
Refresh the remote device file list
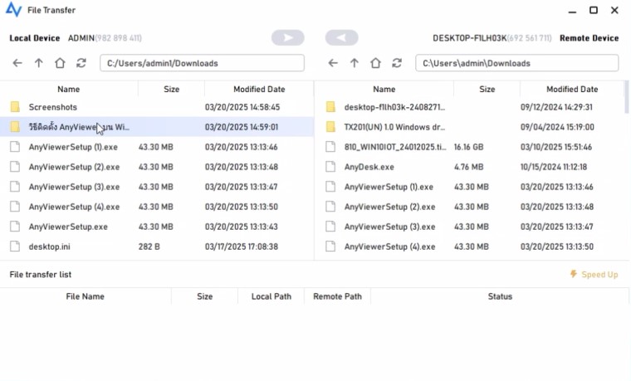tap(397, 63)
